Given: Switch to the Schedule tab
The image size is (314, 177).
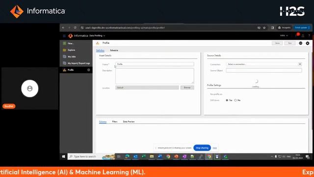Looking at the screenshot, I should (114, 50).
